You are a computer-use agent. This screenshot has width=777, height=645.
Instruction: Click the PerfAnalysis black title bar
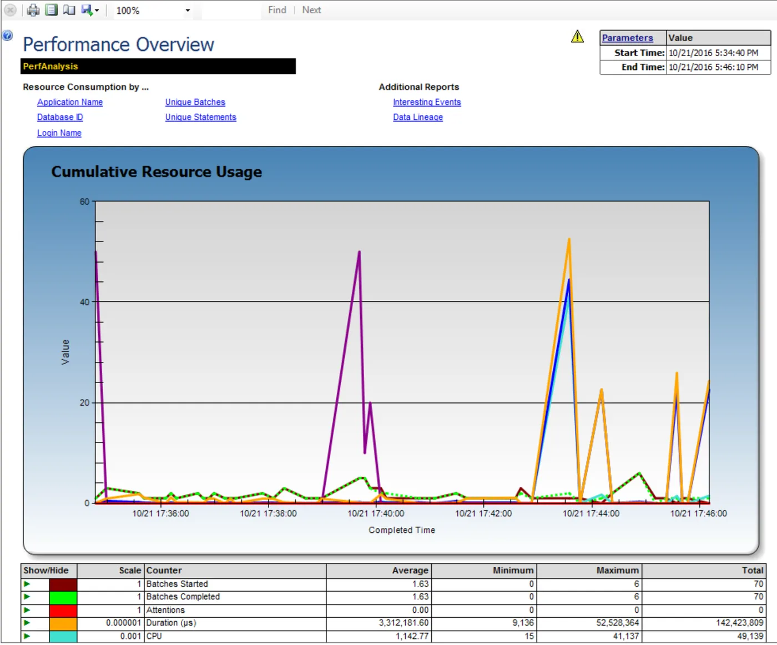158,66
